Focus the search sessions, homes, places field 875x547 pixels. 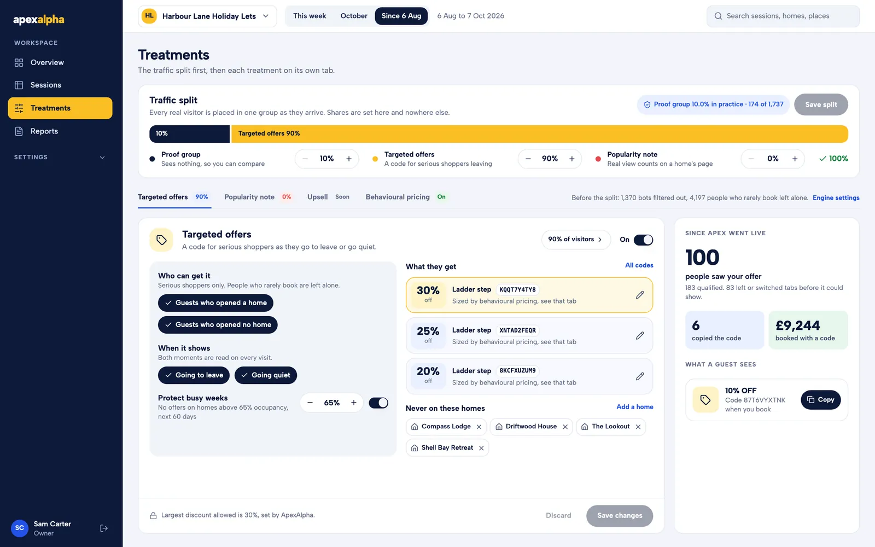[783, 16]
